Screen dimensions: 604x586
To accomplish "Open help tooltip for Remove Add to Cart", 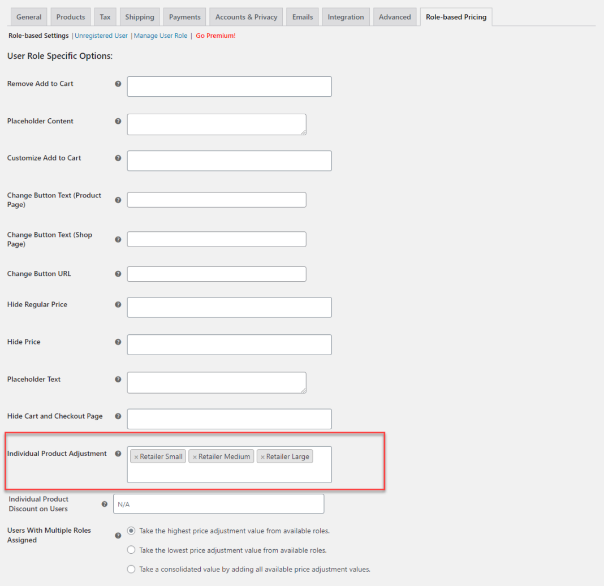I will (x=118, y=84).
